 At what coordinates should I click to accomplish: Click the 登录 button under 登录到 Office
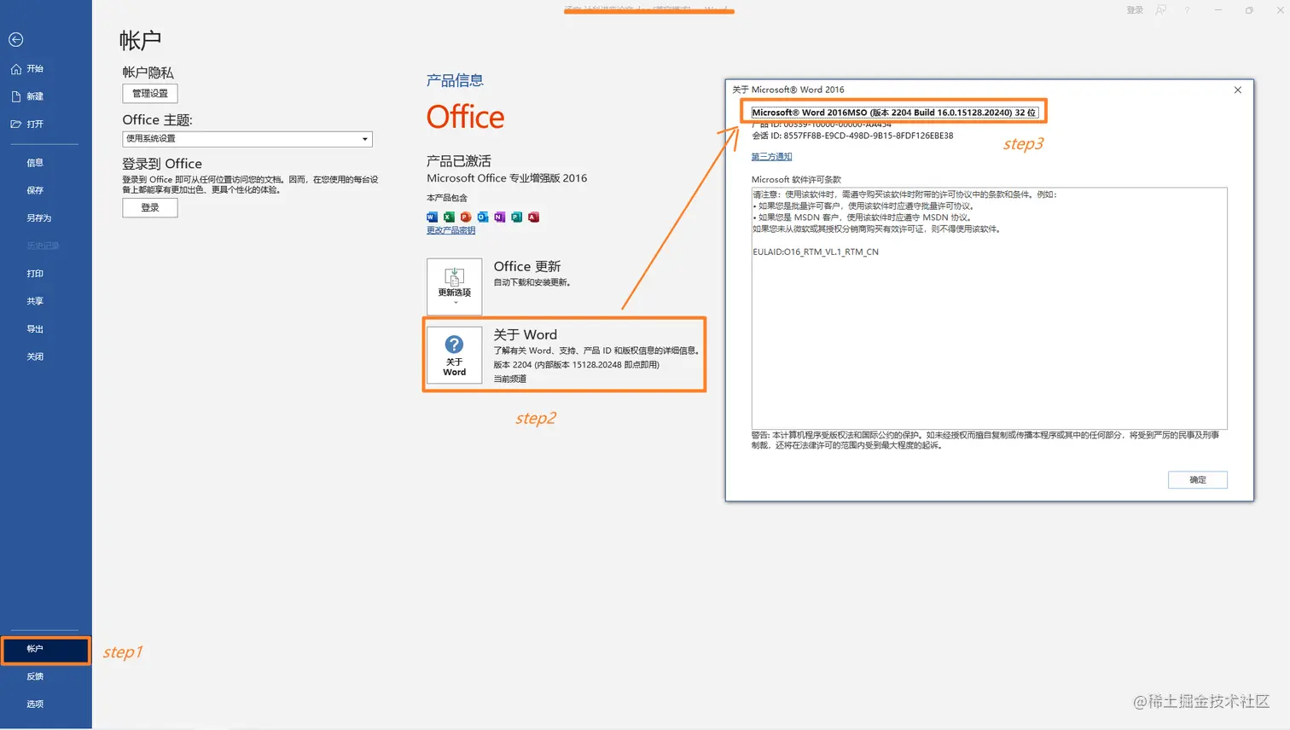click(x=150, y=207)
